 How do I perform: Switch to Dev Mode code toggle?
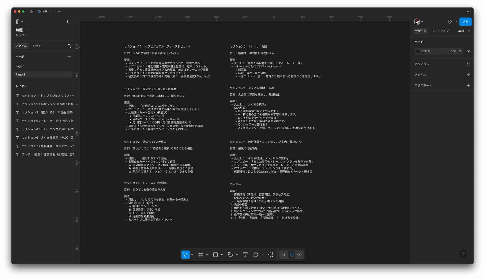[x=299, y=255]
